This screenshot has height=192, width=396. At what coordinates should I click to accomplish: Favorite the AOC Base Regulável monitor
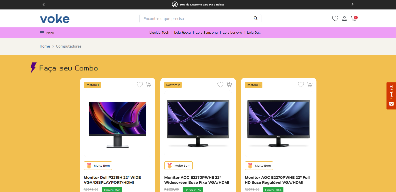(x=301, y=85)
